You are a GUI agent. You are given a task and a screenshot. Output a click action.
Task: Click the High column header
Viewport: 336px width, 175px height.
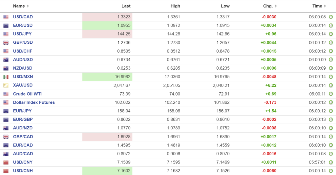(x=175, y=6)
